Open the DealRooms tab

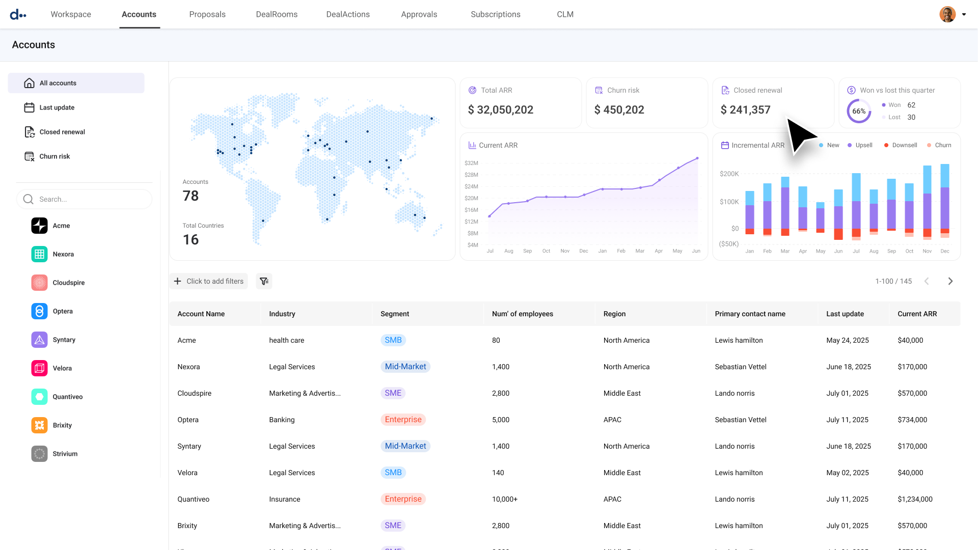pyautogui.click(x=277, y=14)
